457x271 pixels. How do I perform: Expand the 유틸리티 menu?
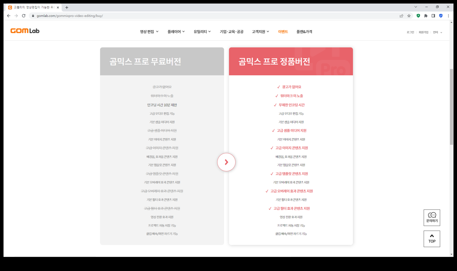pos(202,32)
